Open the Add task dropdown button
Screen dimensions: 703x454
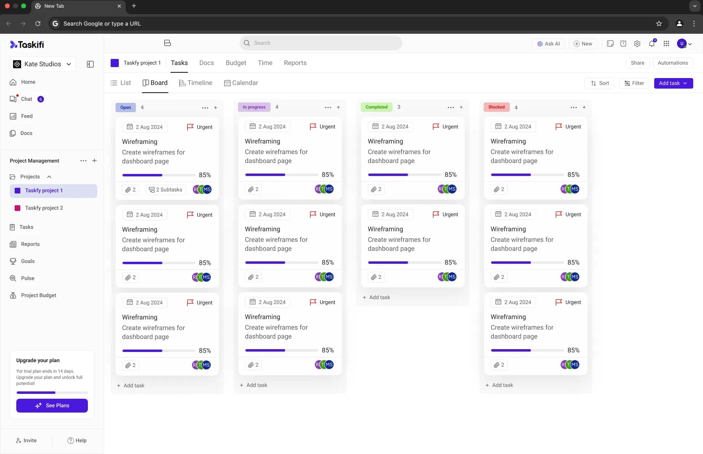tap(673, 83)
